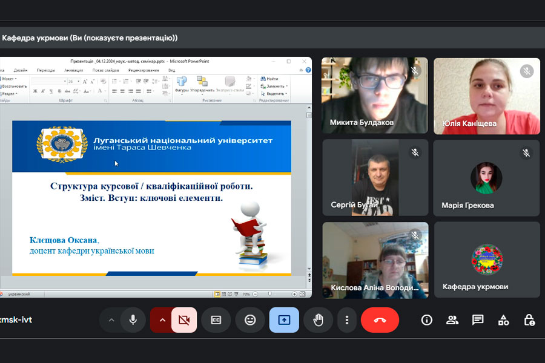This screenshot has height=363, width=545.
Task: Click Заменить in the editing group
Action: (x=274, y=86)
